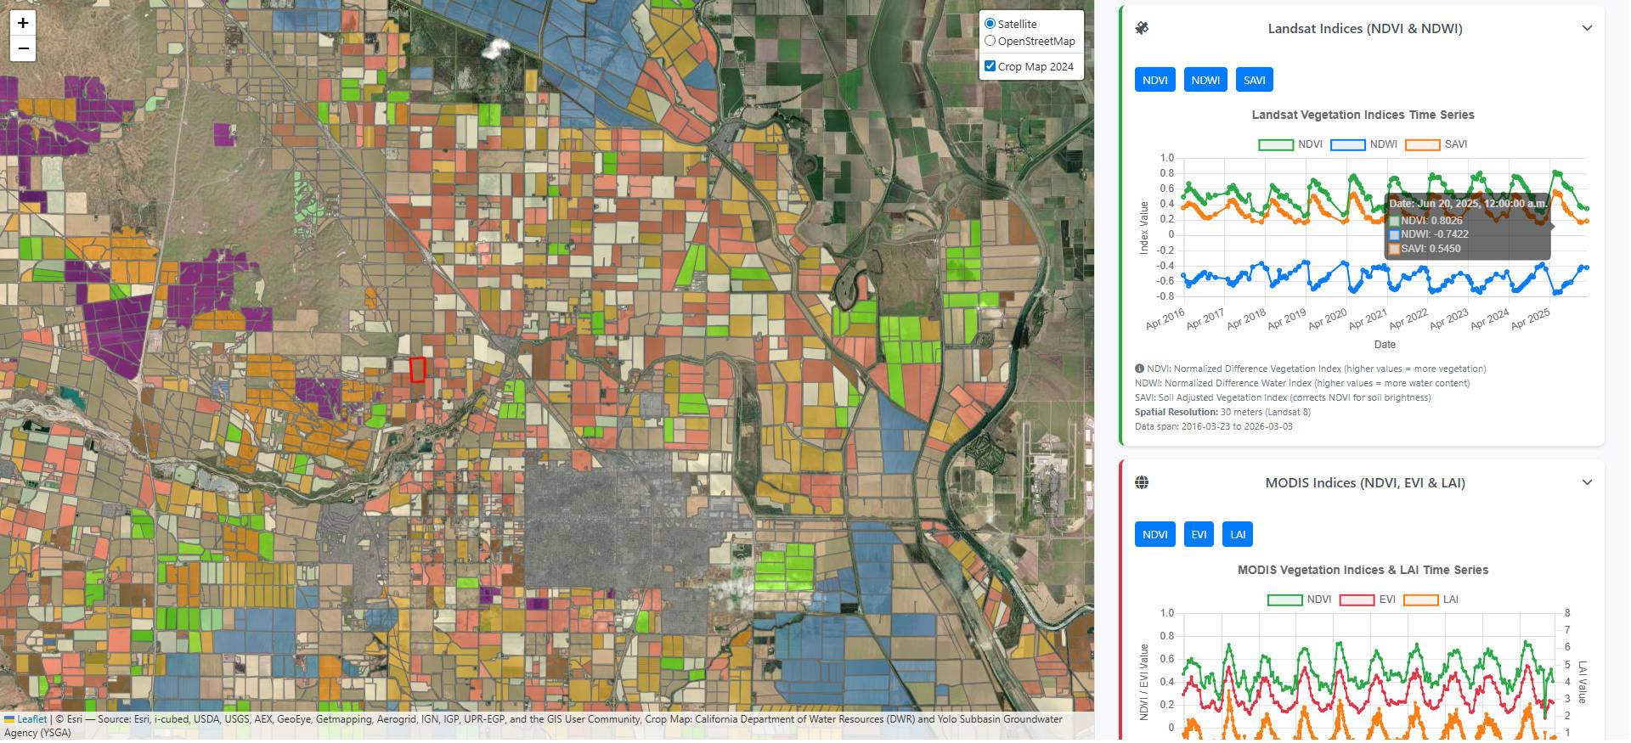This screenshot has height=743, width=1631.
Task: Zoom out of the map
Action: [23, 48]
